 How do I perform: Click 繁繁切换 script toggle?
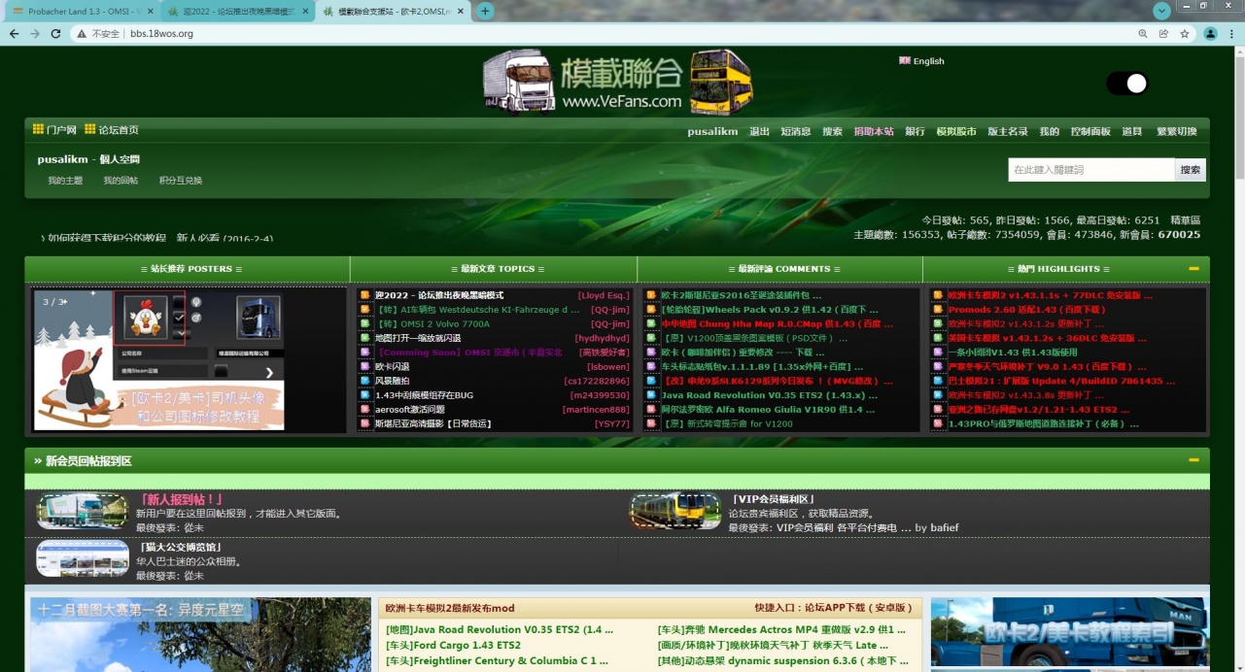1177,131
